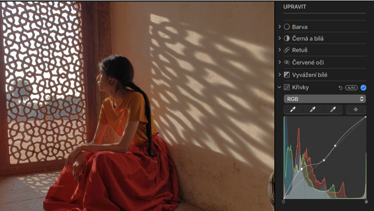Click the Vyvážení bílé icon

pos(287,75)
